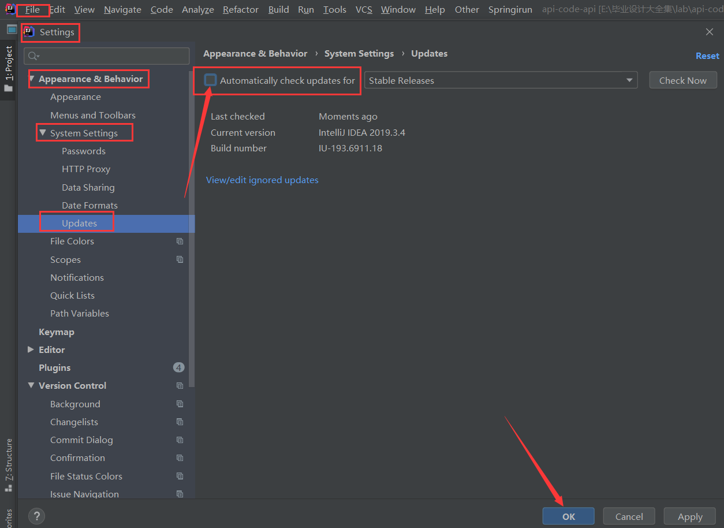Collapse the Appearance & Behavior tree node
The width and height of the screenshot is (724, 528).
pos(32,79)
